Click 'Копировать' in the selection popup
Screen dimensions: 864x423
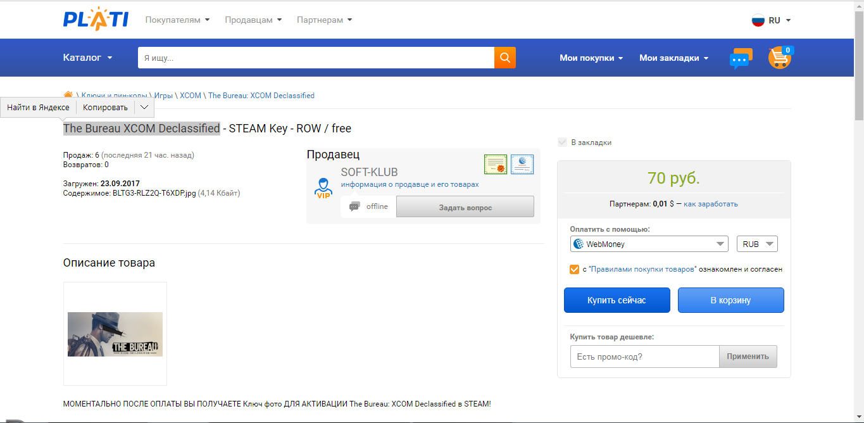point(105,108)
